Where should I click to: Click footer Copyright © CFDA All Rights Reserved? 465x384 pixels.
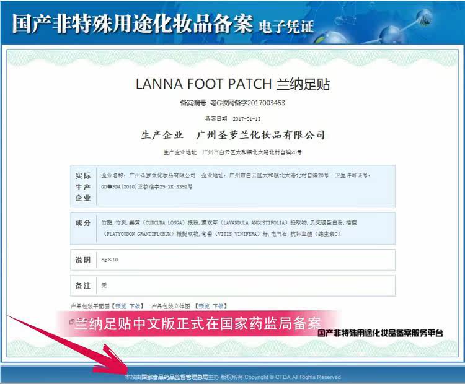[x=293, y=377]
